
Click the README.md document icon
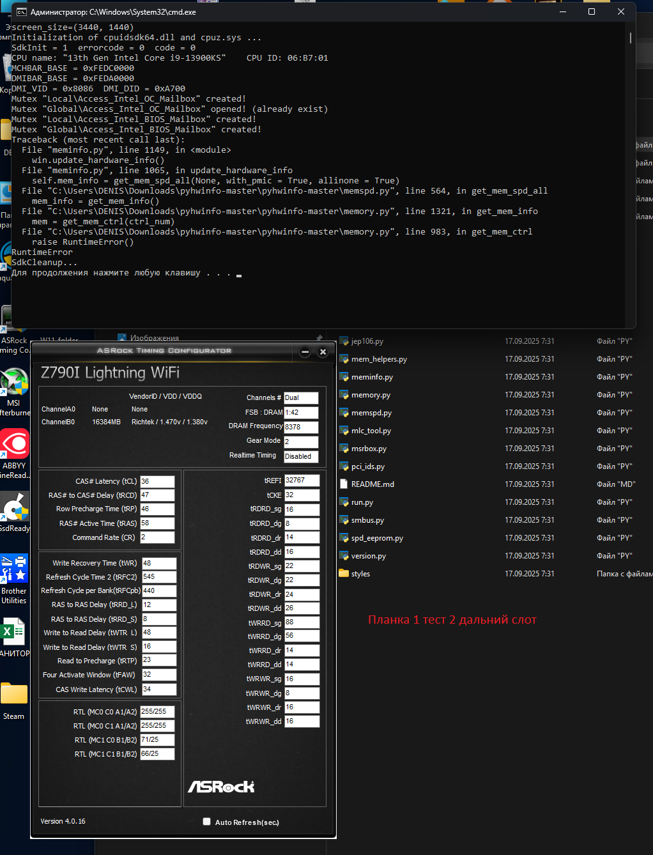[344, 484]
